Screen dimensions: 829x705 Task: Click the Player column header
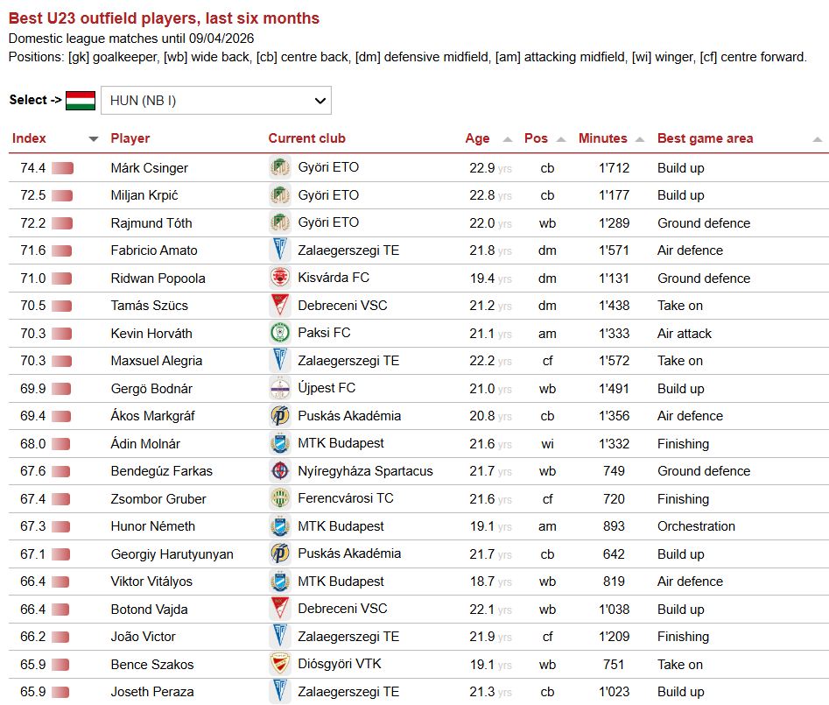(130, 138)
